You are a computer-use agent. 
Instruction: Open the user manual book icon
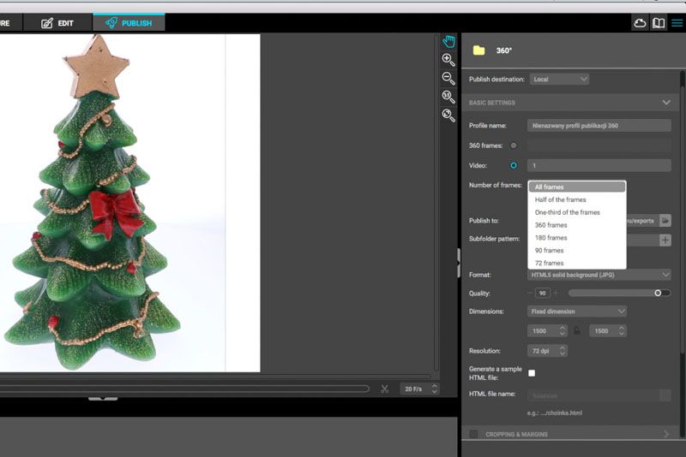[x=659, y=23]
